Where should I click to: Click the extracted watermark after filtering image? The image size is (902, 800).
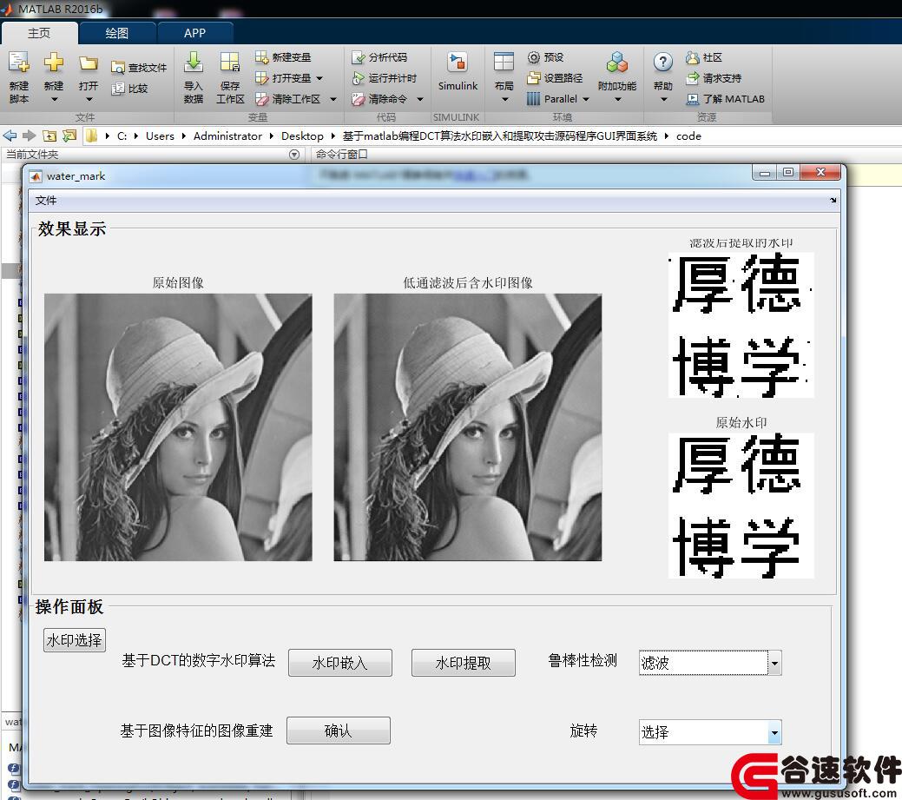pyautogui.click(x=741, y=325)
